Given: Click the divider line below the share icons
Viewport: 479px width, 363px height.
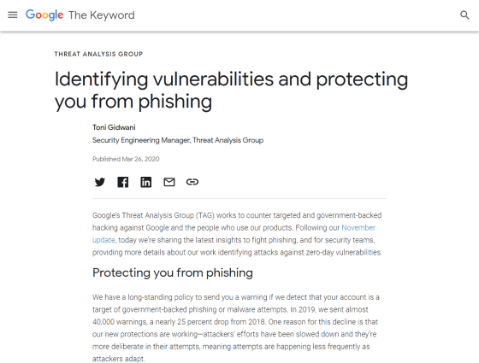Looking at the screenshot, I should pyautogui.click(x=239, y=198).
